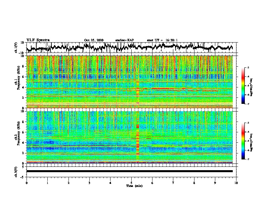Click time-axis tick label "2"
This screenshot has height=205, width=266.
tap(69, 183)
